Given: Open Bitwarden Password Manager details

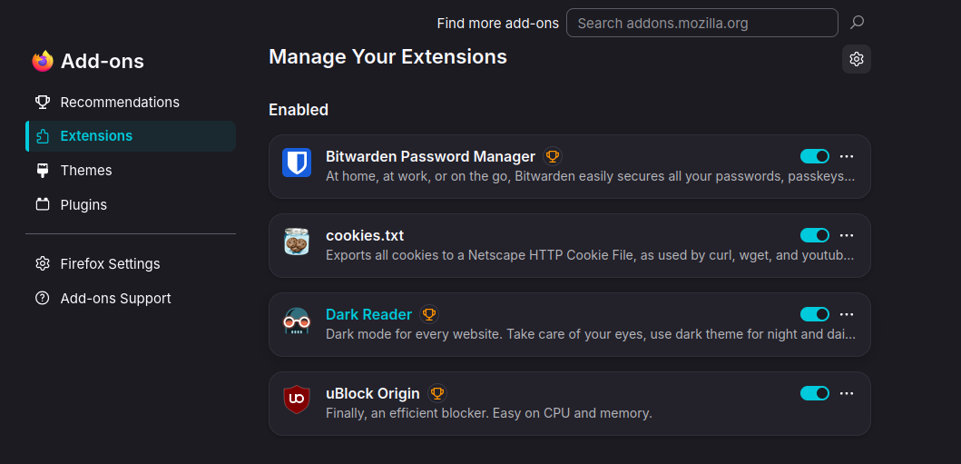Looking at the screenshot, I should point(430,156).
